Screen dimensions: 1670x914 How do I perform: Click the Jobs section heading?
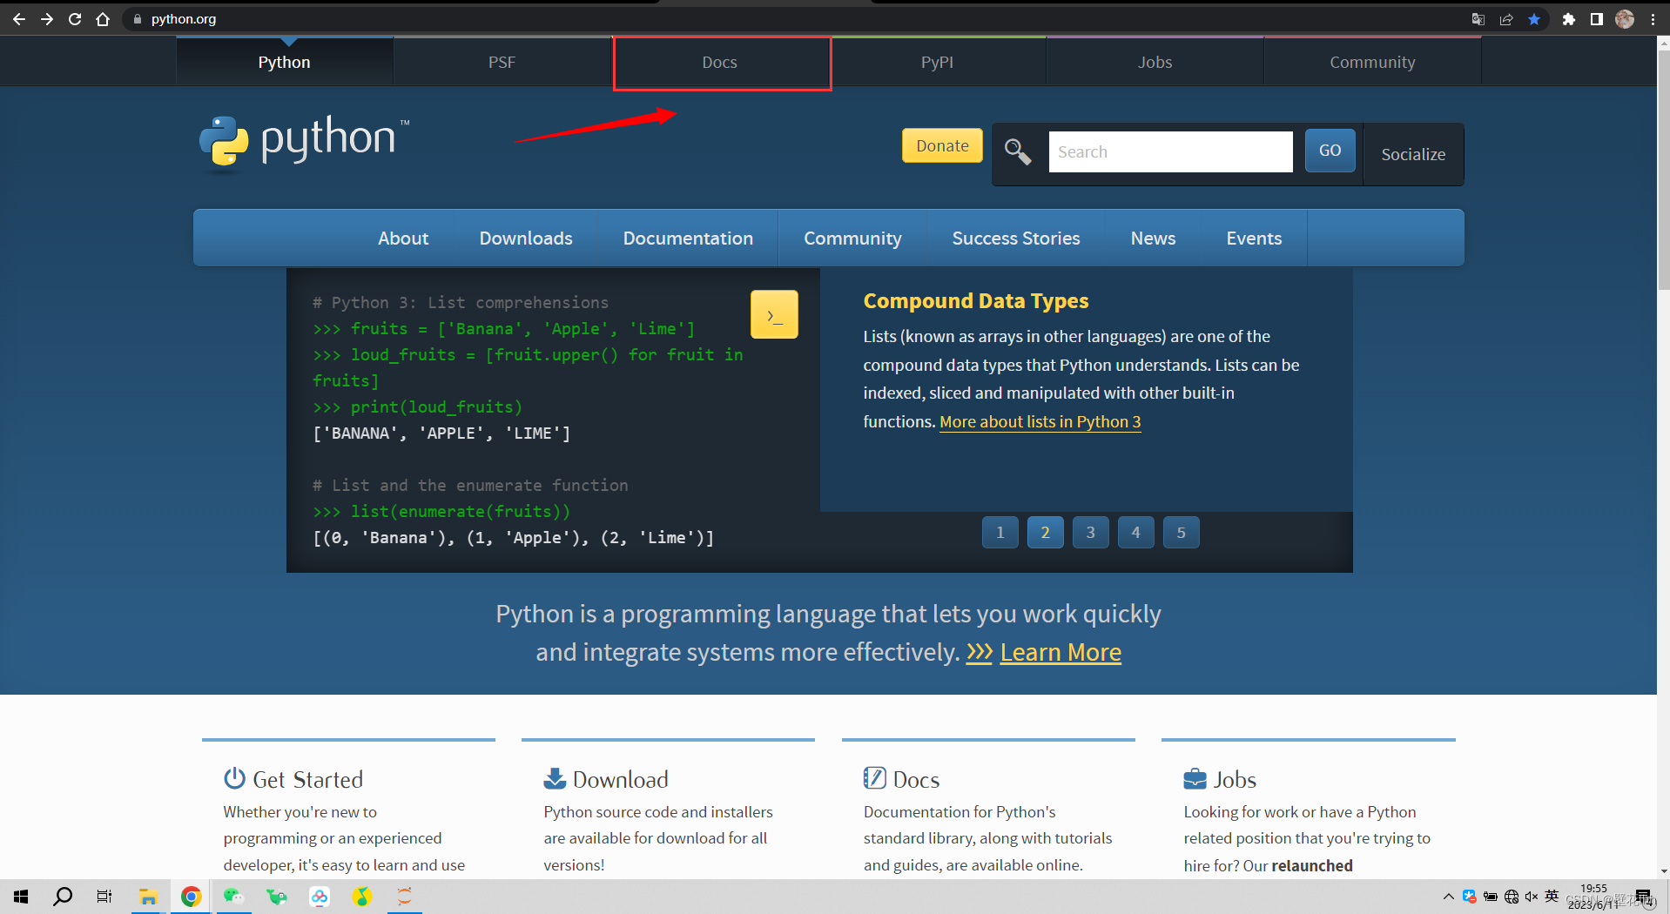[1235, 779]
